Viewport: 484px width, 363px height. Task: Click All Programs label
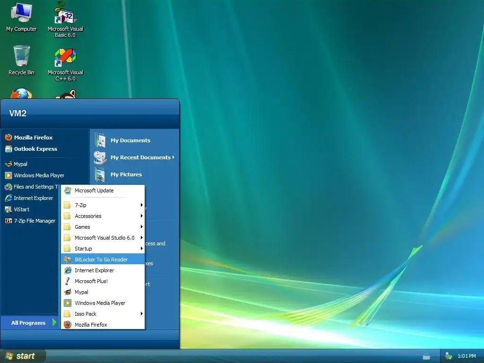point(28,323)
